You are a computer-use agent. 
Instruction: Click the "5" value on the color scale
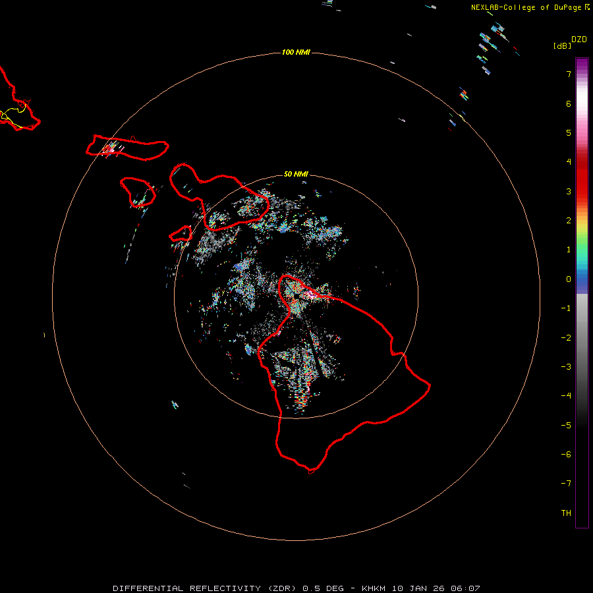[569, 132]
